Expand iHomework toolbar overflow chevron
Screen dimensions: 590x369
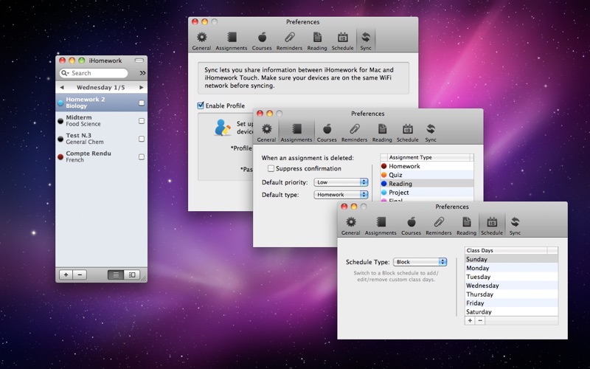[142, 73]
